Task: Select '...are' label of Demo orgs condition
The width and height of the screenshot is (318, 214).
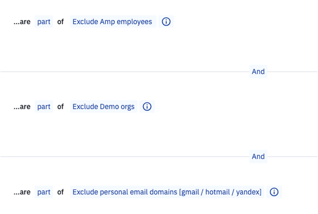Action: point(22,107)
